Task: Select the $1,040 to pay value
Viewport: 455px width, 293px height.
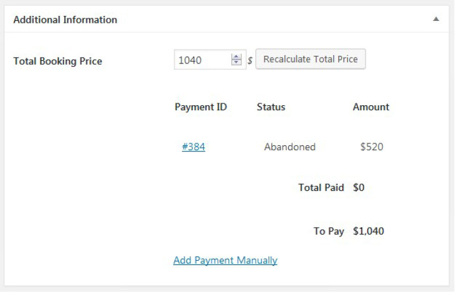Action: pyautogui.click(x=369, y=231)
